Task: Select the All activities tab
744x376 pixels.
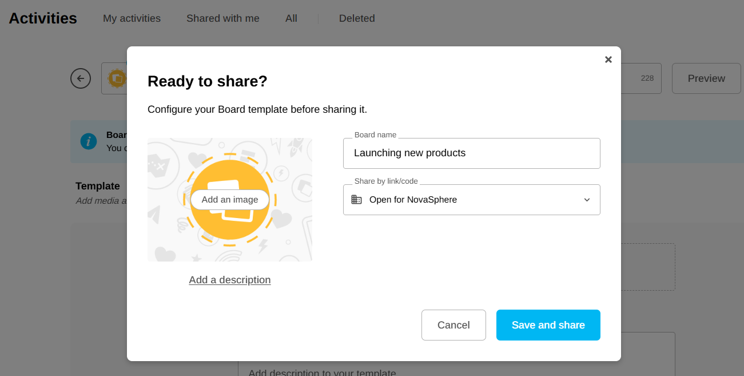Action: 291,18
